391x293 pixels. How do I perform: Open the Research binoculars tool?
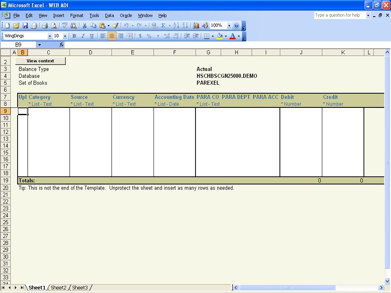click(74, 25)
